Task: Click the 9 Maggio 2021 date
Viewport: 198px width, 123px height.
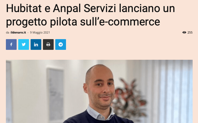Action: tap(40, 32)
